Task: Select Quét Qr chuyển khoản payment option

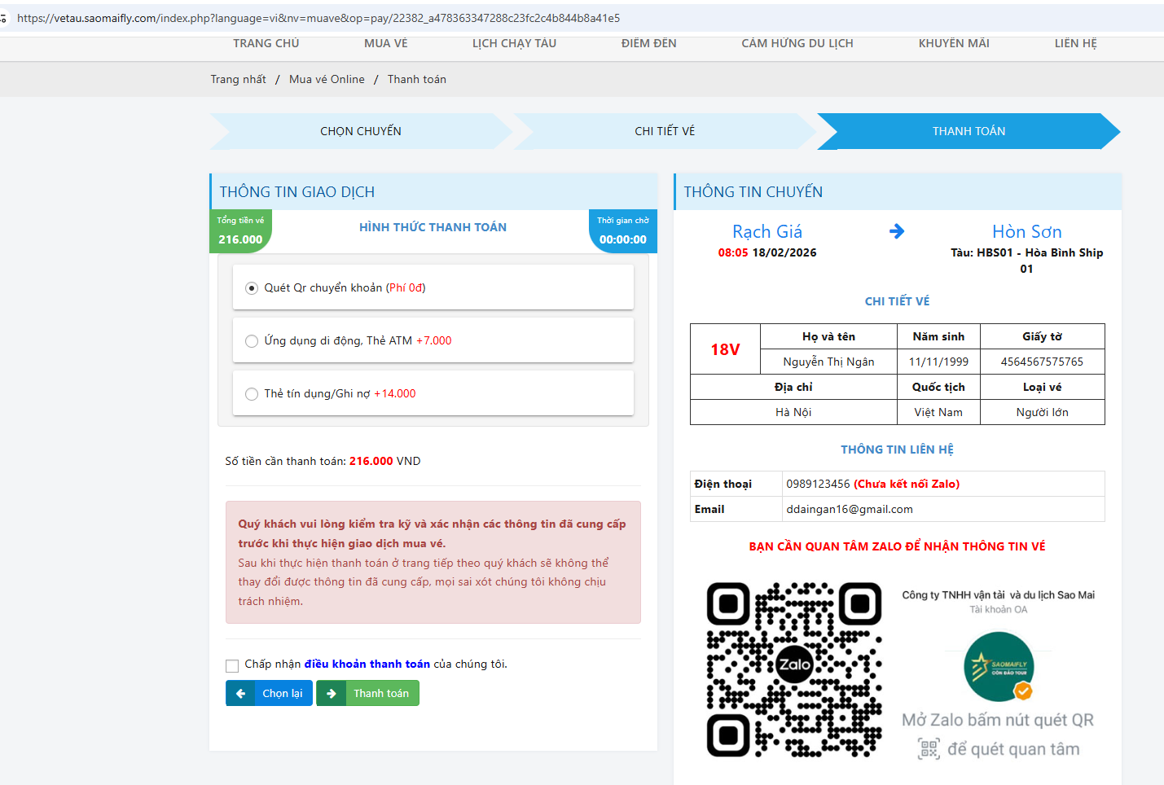Action: pos(252,288)
